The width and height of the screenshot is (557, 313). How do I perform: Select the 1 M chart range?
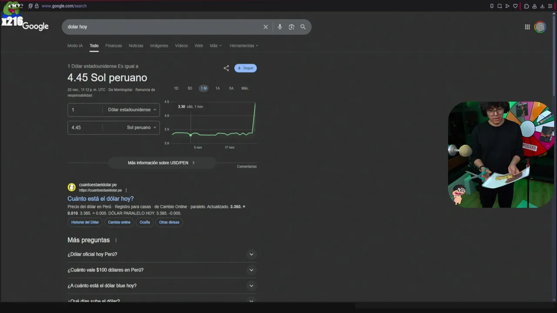point(204,88)
